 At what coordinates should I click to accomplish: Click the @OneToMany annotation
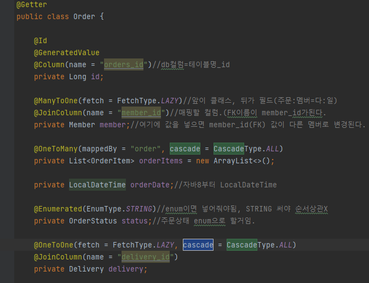coord(56,149)
